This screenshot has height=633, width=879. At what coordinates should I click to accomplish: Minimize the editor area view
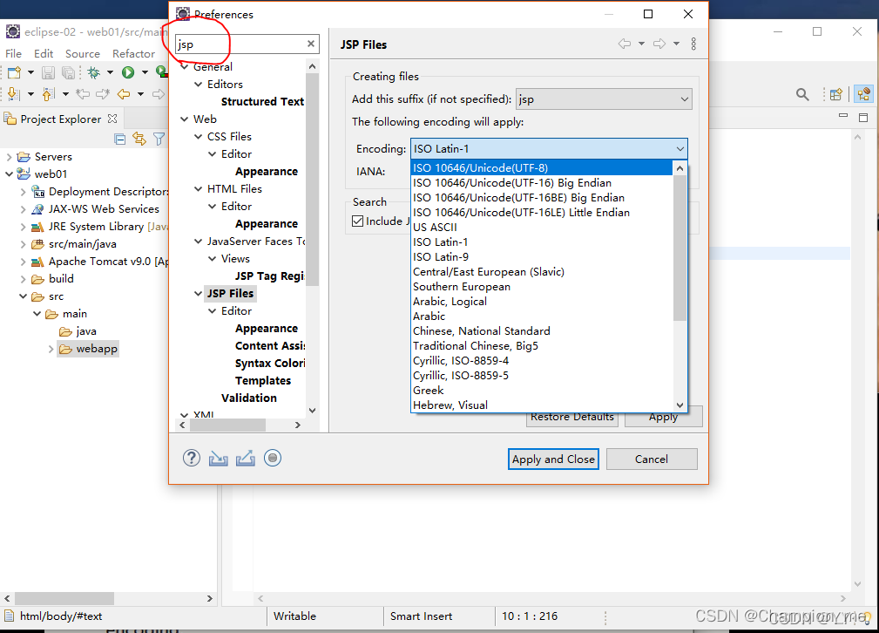843,116
